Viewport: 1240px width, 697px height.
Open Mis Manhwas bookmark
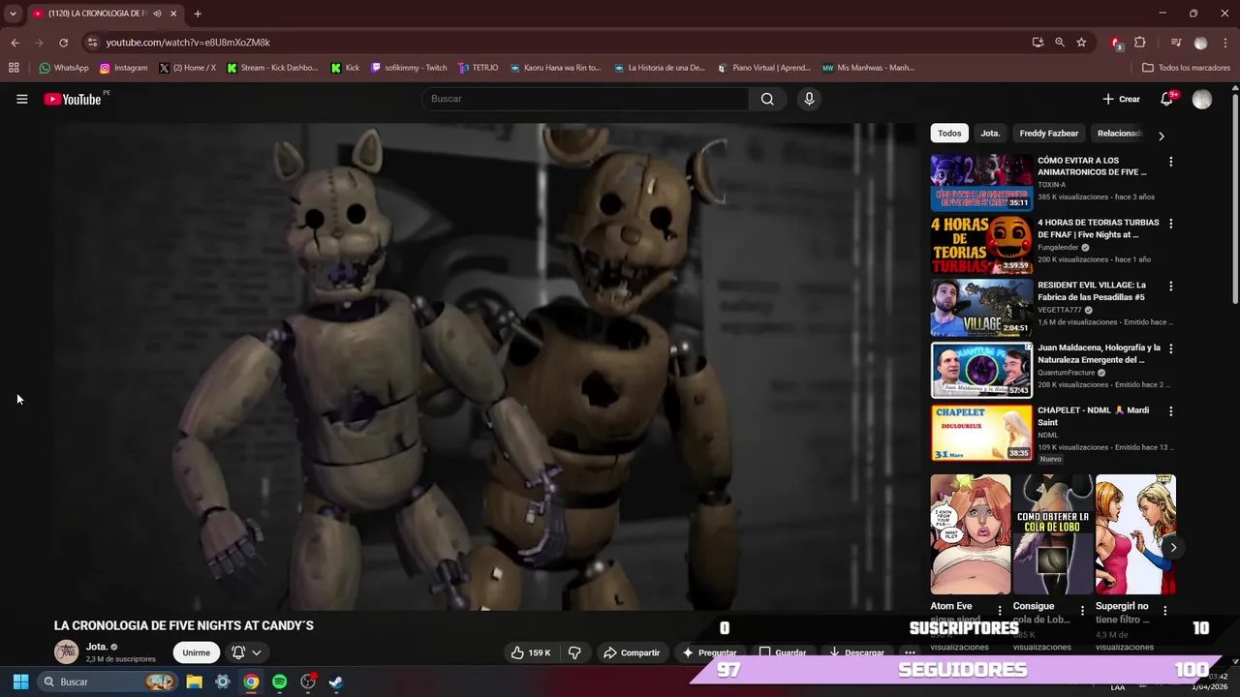pyautogui.click(x=868, y=68)
